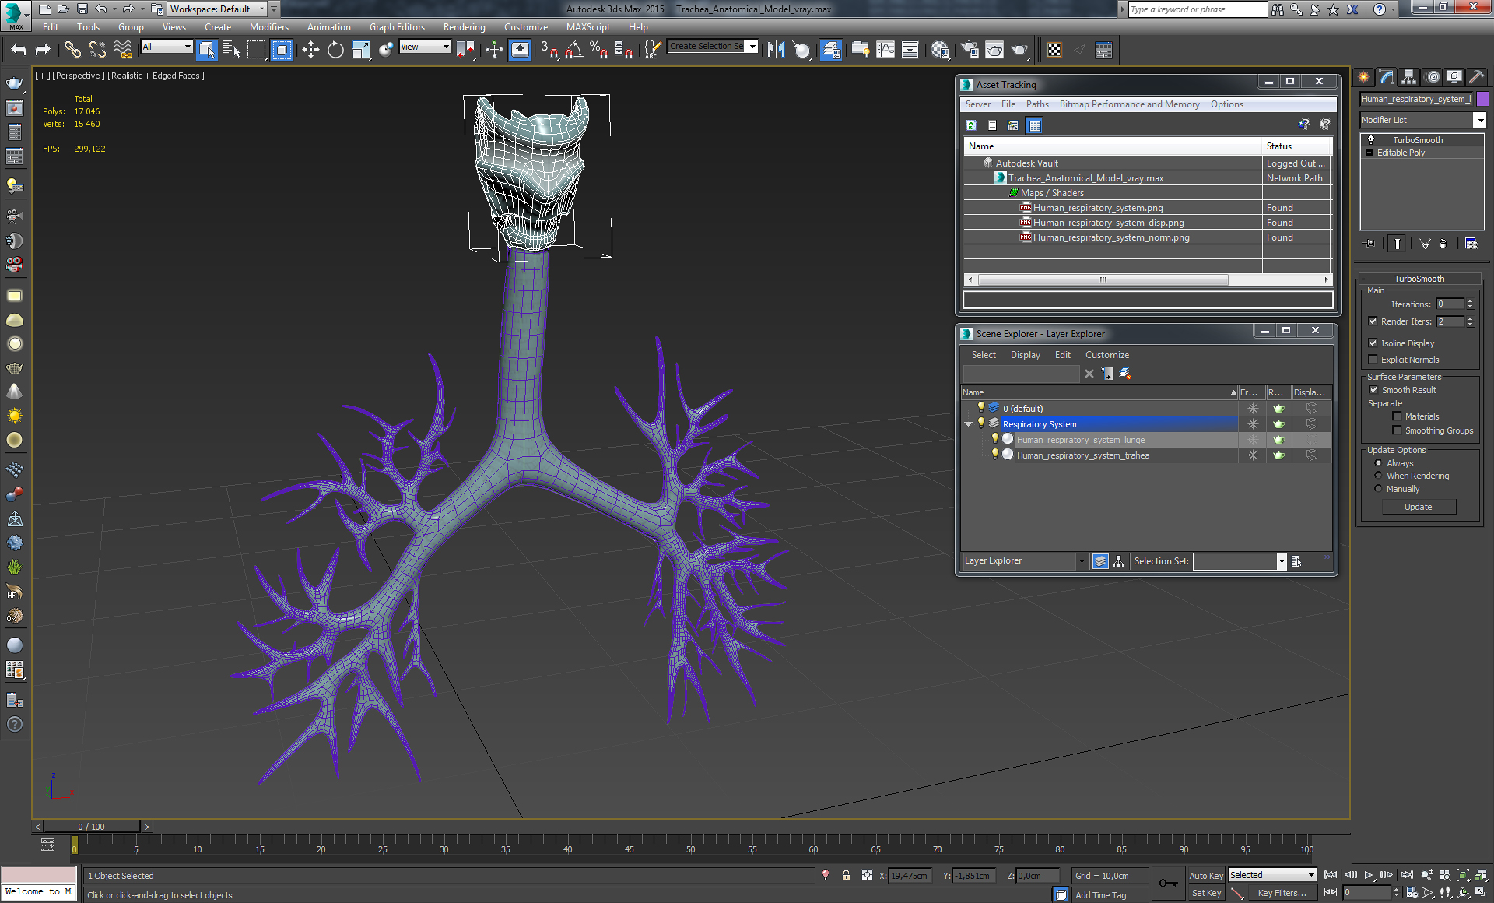Click the Mirror tool icon
Screen dimensions: 1494x903
(776, 51)
